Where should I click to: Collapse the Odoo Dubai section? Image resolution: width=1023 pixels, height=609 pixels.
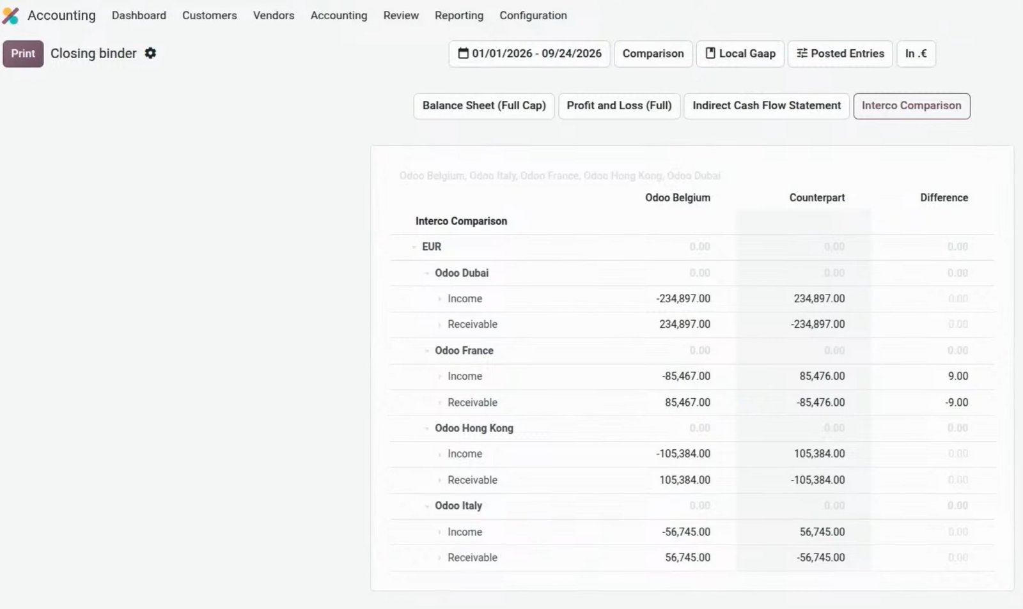[x=426, y=273]
